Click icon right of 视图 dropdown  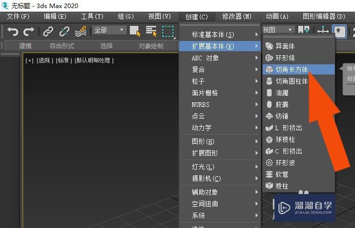coord(304,29)
